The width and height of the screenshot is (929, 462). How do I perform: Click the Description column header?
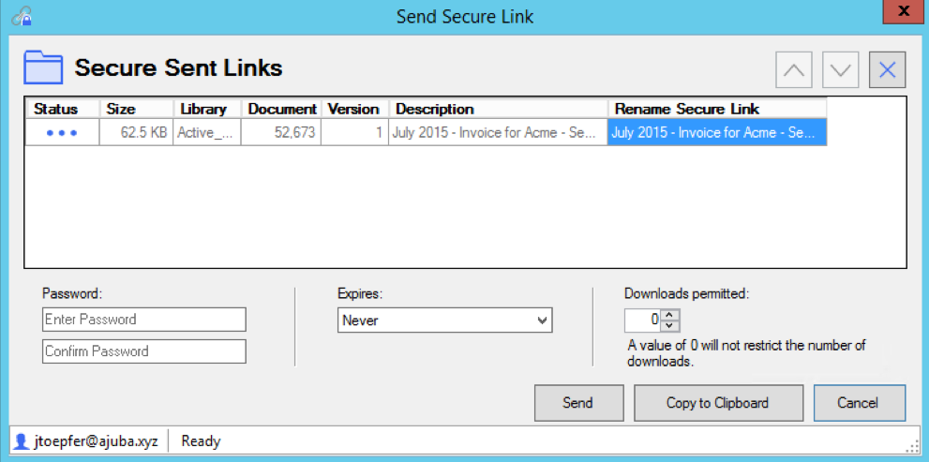click(x=433, y=109)
